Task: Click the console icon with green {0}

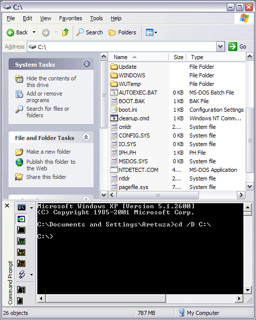Action: click(21, 241)
